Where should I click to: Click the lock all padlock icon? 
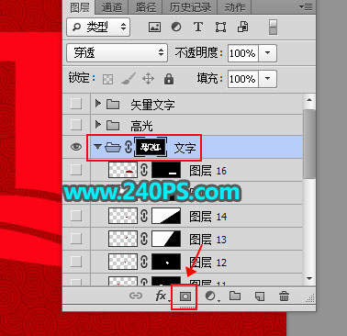point(169,79)
